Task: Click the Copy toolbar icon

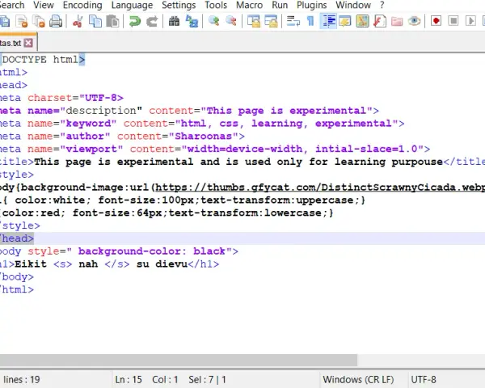Action: click(x=95, y=21)
